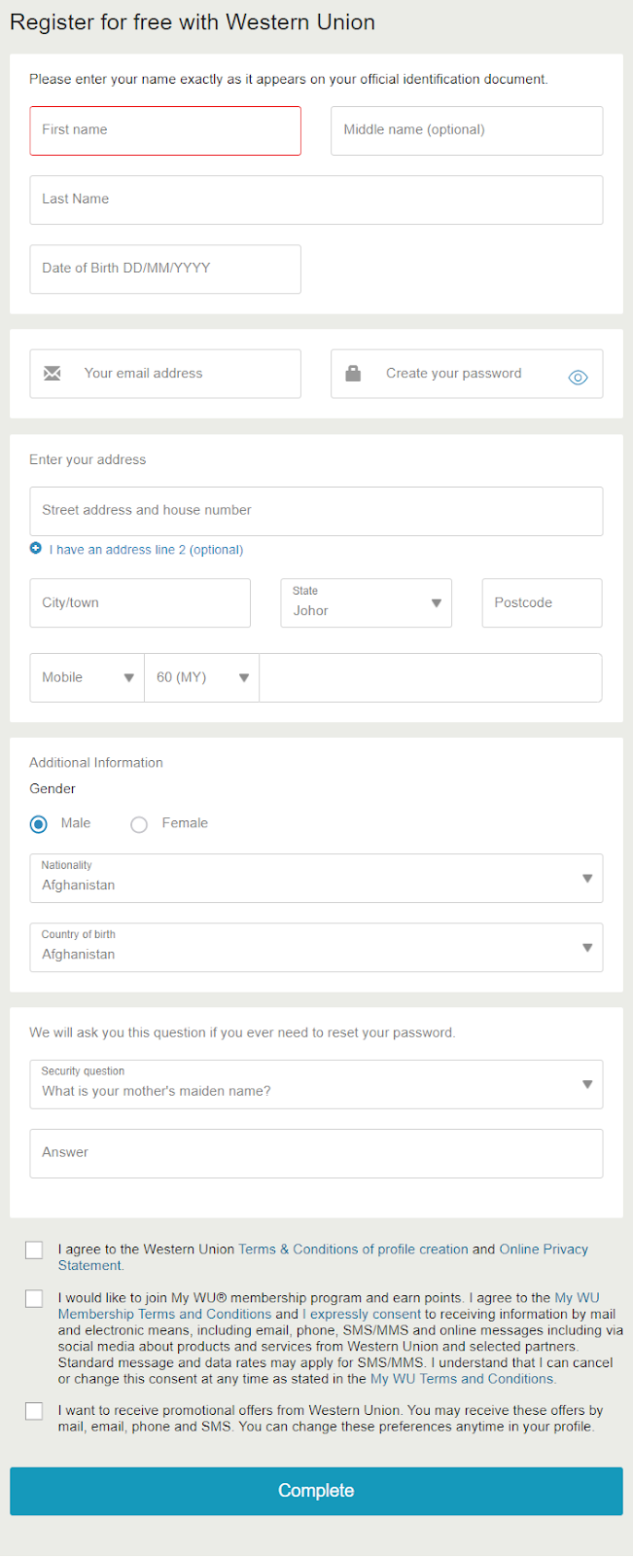Expand the Security question dropdown

(316, 1084)
